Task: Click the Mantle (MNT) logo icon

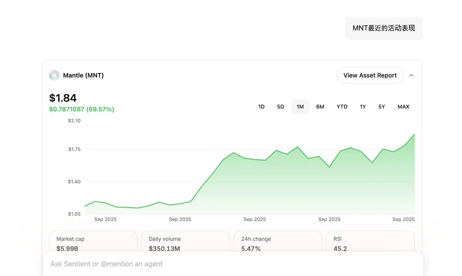Action: [54, 75]
